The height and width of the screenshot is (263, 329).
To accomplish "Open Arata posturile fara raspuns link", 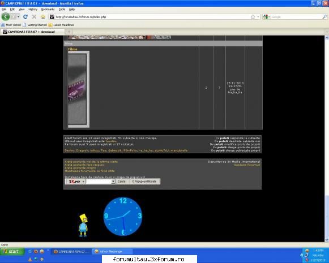I will click(x=84, y=165).
